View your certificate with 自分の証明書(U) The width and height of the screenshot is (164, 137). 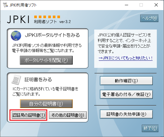pos(46,104)
